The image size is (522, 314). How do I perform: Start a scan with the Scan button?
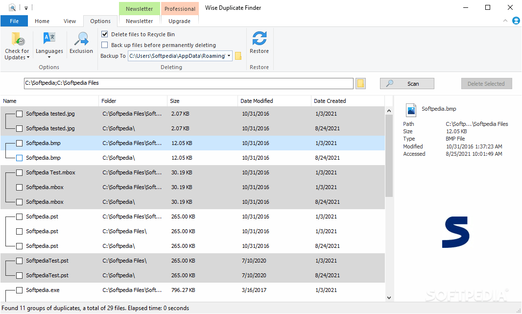(x=407, y=84)
